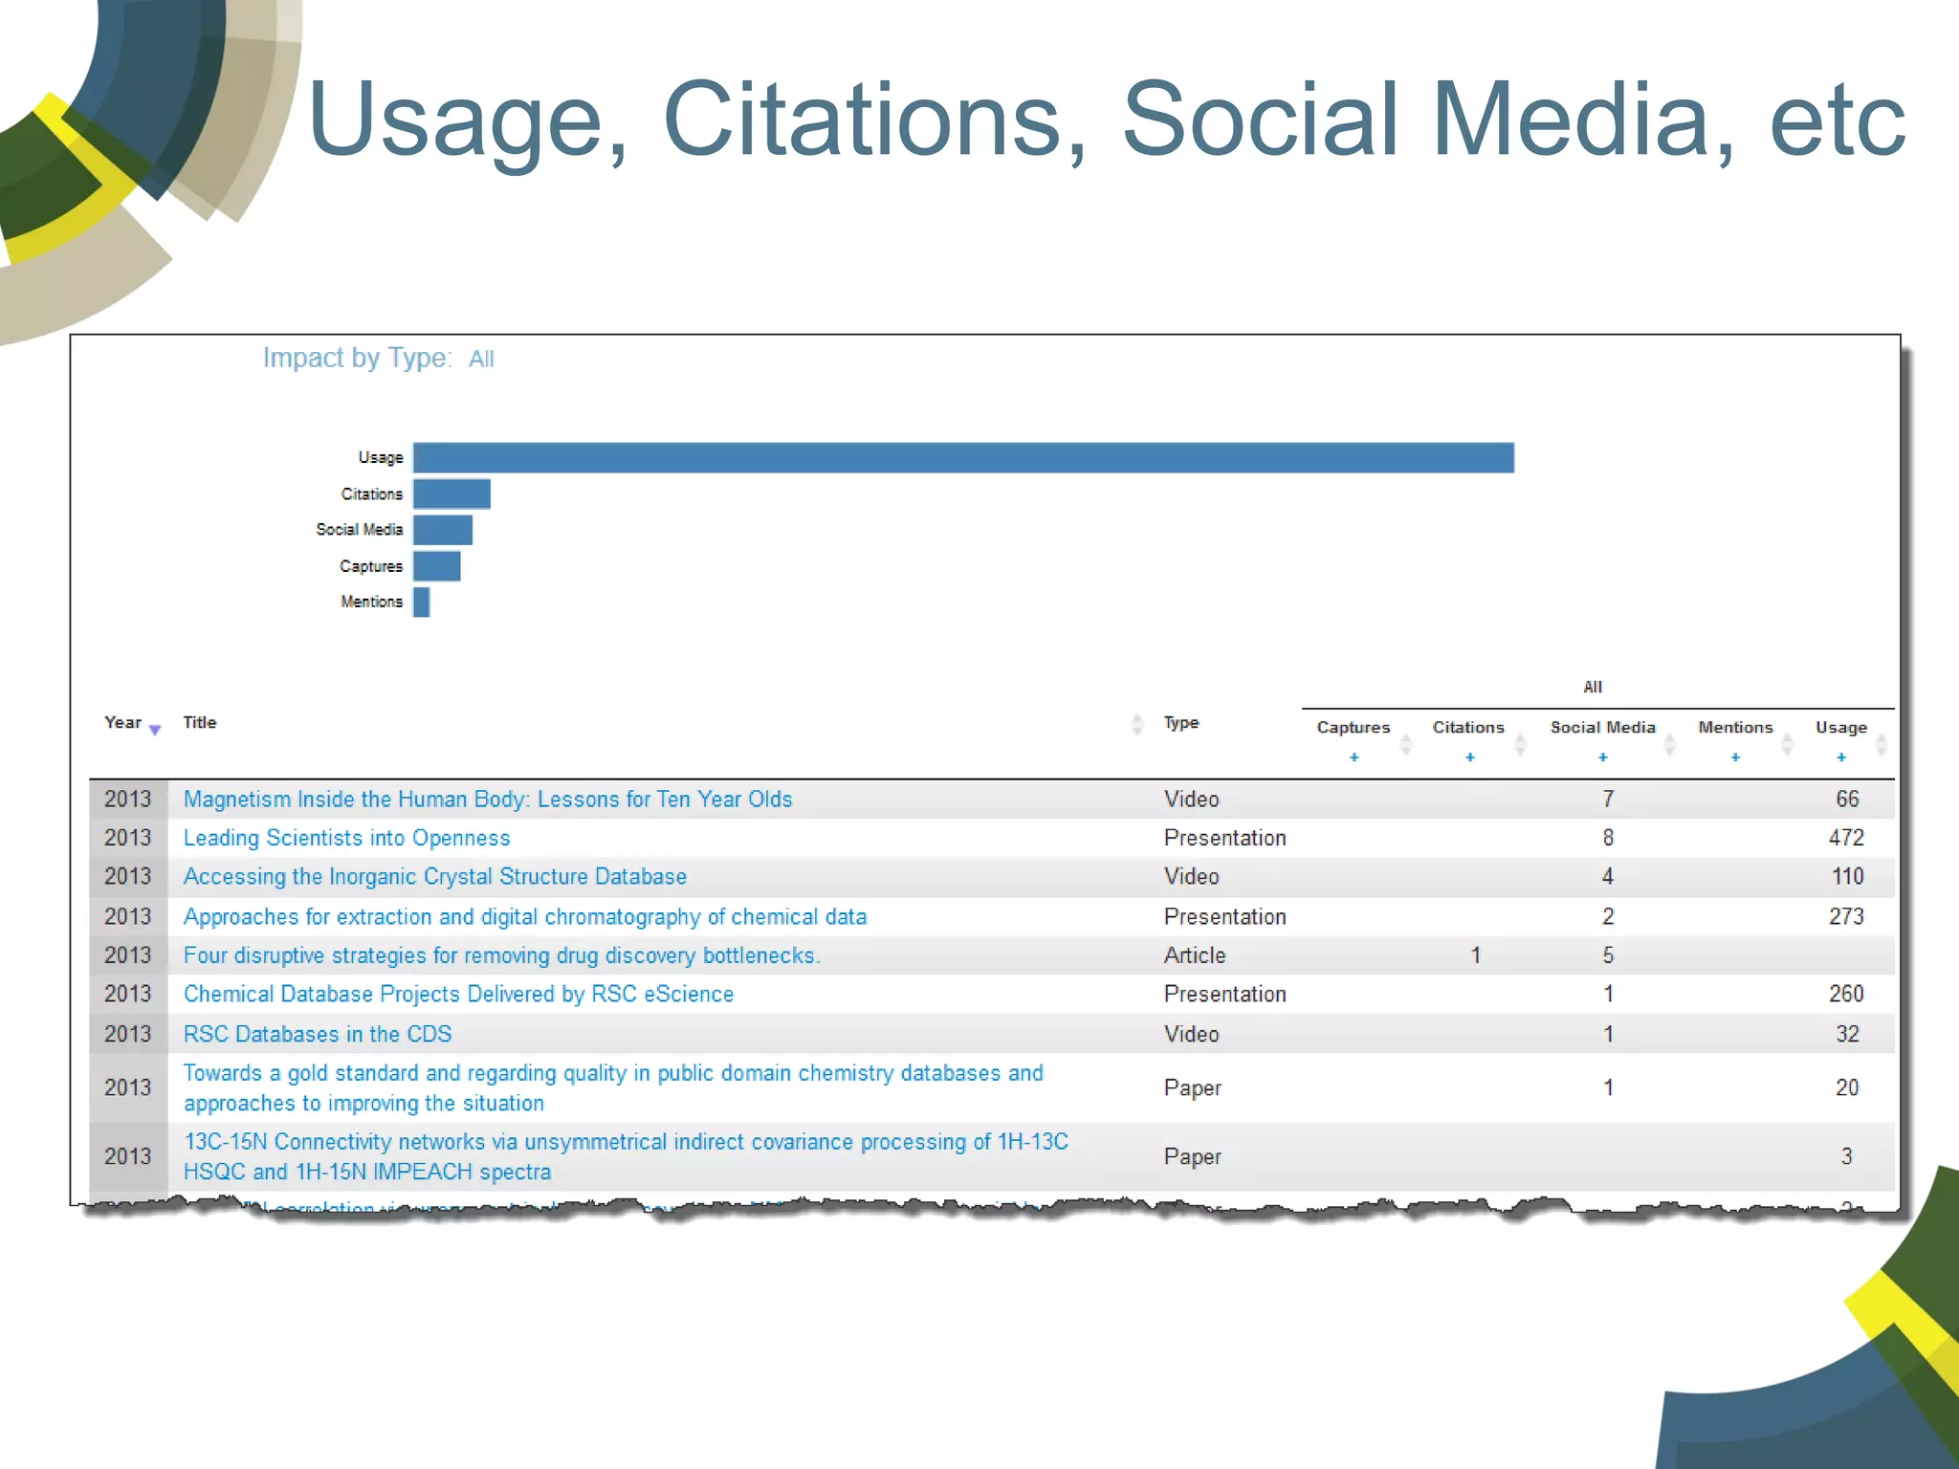The width and height of the screenshot is (1959, 1469).
Task: Click the Year column header
Action: (122, 723)
